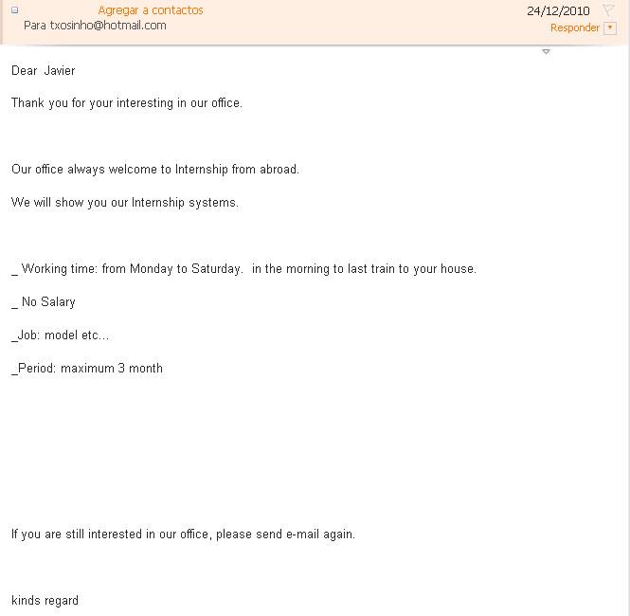The height and width of the screenshot is (616, 630).
Task: Open the dropdown arrow beside Responder
Action: tap(610, 28)
